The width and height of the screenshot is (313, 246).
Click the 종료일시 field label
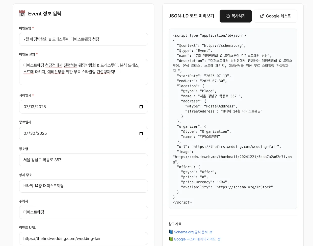25,122
